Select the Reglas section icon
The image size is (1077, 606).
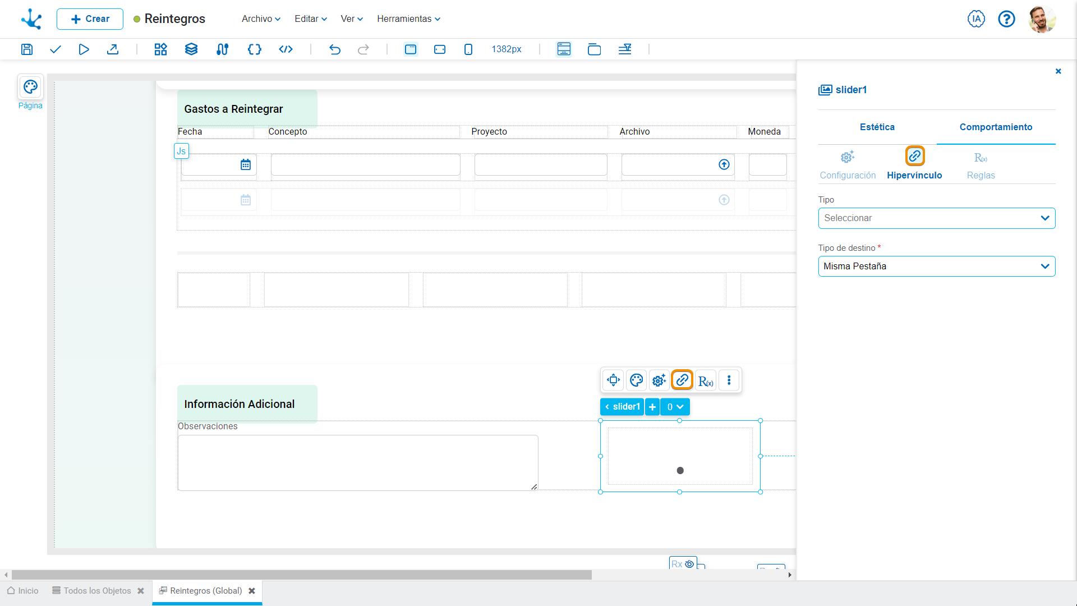981,158
